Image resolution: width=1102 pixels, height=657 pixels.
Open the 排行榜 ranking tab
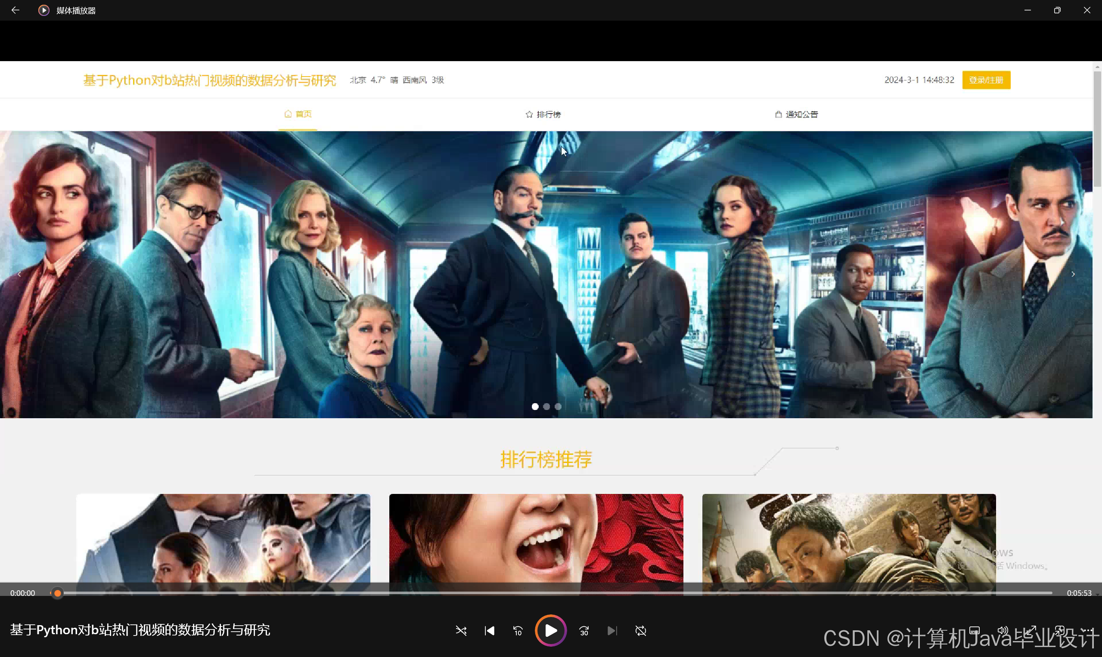coord(543,115)
